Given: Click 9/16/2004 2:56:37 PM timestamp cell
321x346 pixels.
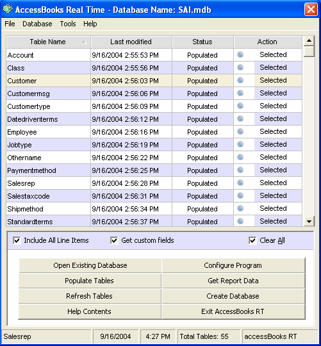Looking at the screenshot, I should pos(131,221).
